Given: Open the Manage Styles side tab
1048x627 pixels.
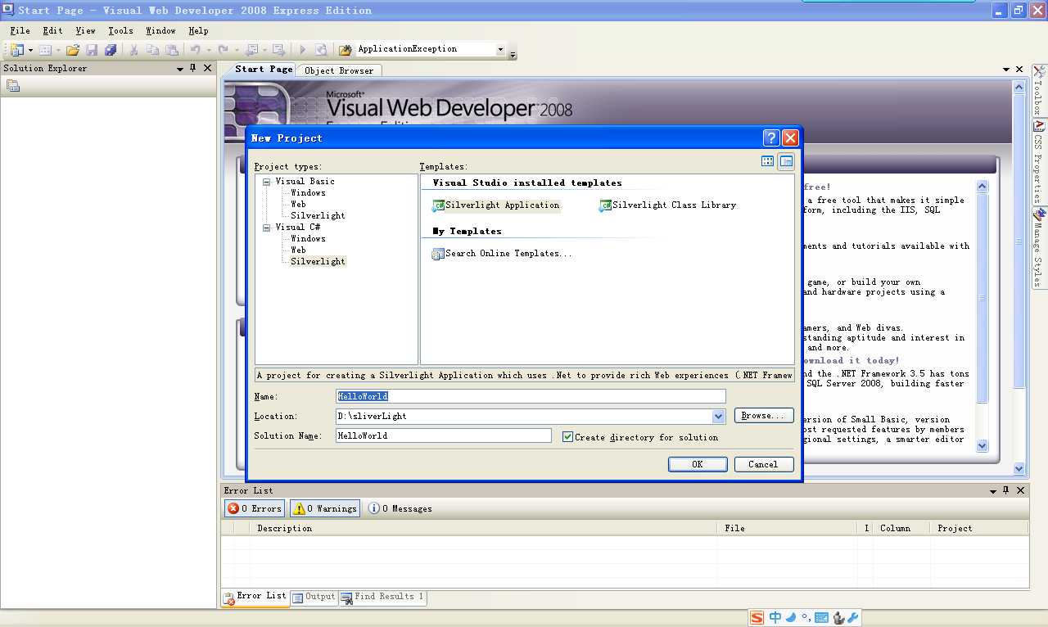Looking at the screenshot, I should [1039, 248].
